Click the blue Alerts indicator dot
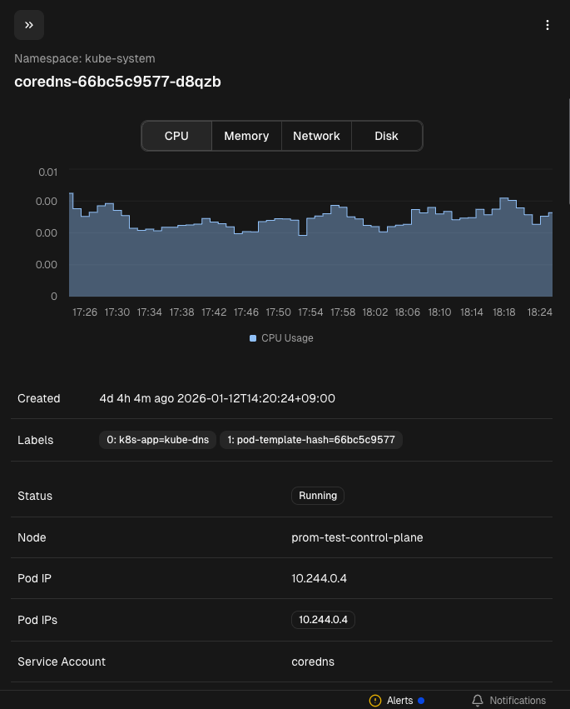570x709 pixels. pos(421,701)
